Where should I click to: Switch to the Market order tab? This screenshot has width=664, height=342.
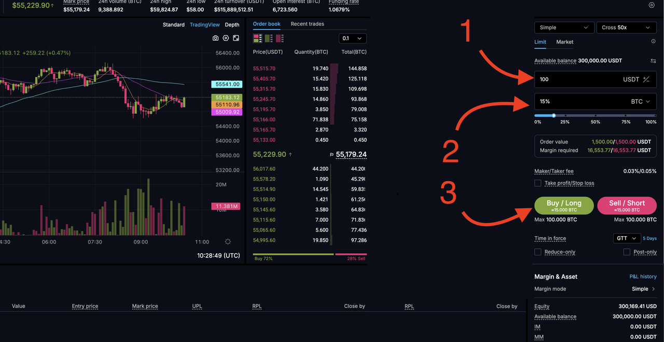(565, 42)
